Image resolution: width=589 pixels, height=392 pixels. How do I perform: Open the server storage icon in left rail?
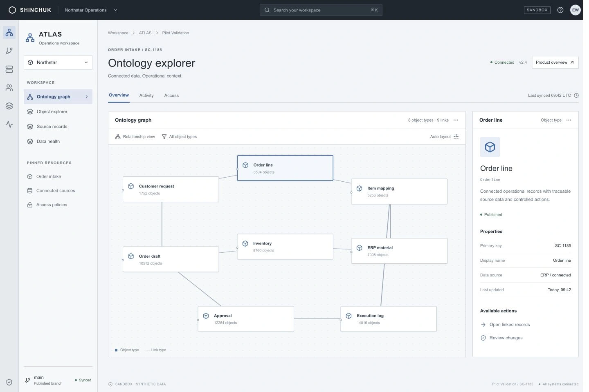[x=9, y=69]
